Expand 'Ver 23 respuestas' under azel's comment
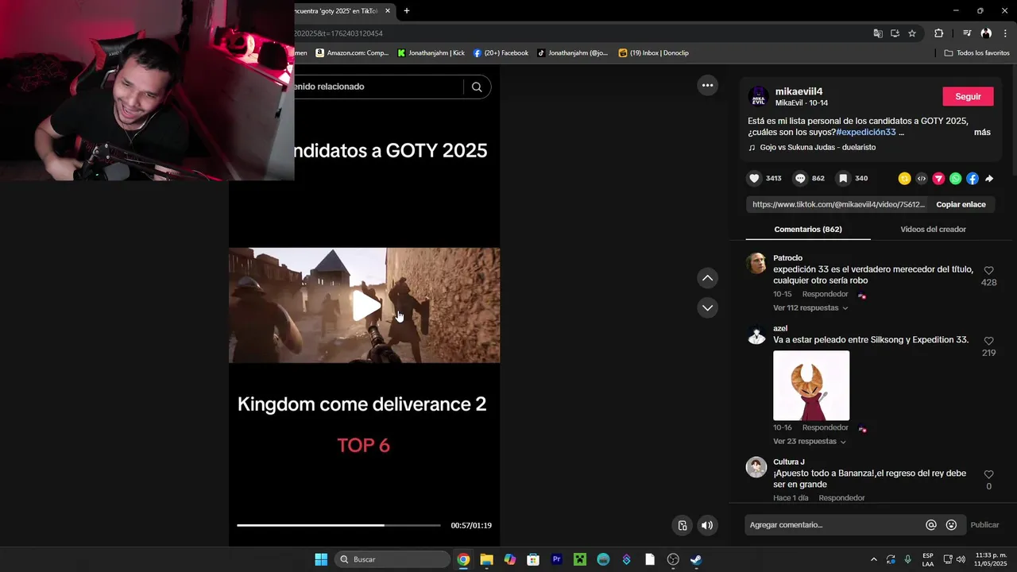1017x572 pixels. (809, 441)
